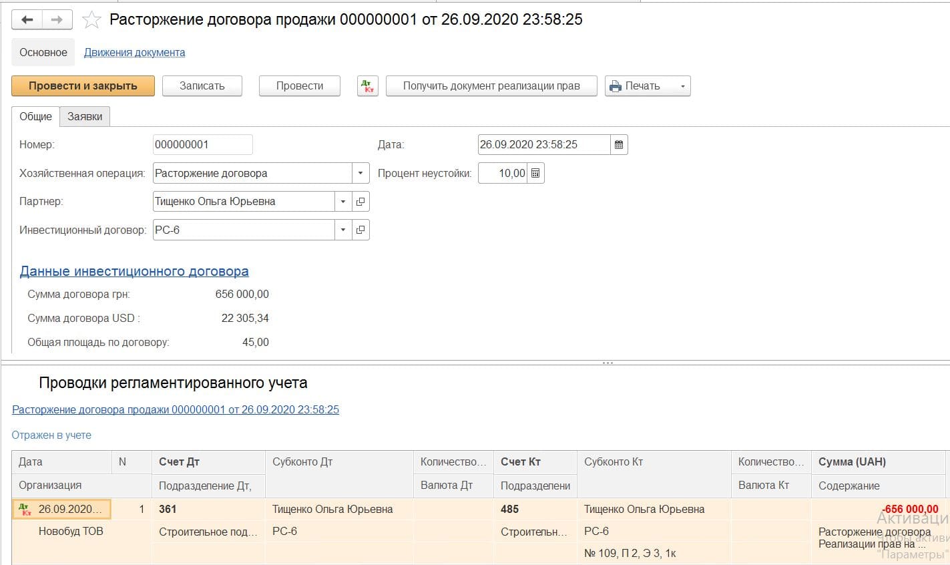
Task: Click the Номер input field
Action: pyautogui.click(x=203, y=145)
